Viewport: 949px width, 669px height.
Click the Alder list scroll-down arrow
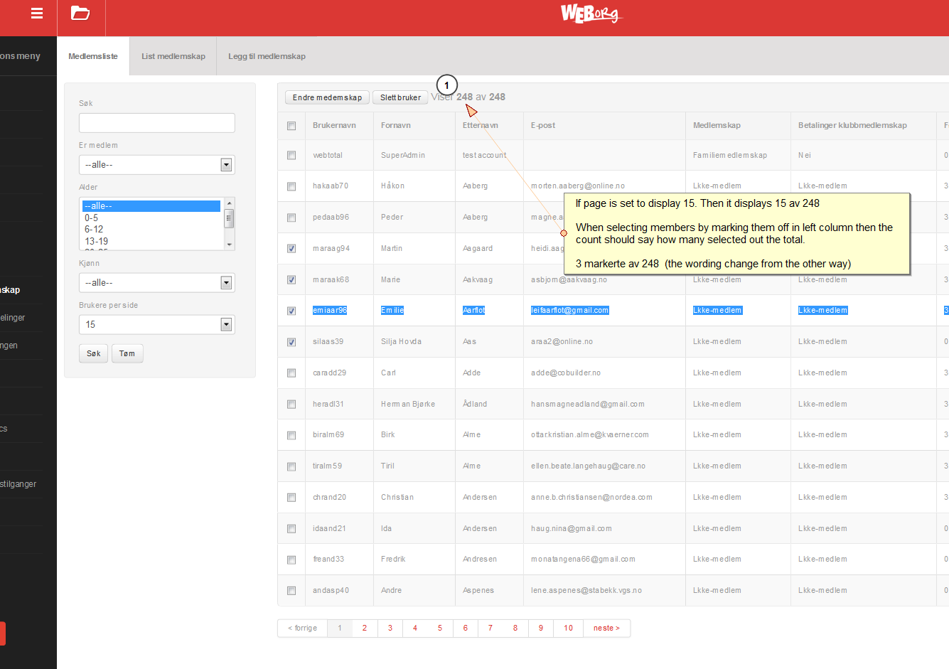[x=229, y=245]
